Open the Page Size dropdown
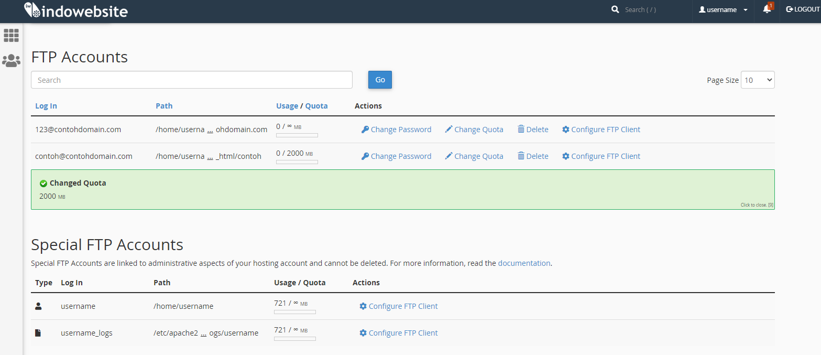The width and height of the screenshot is (821, 355). click(x=758, y=80)
